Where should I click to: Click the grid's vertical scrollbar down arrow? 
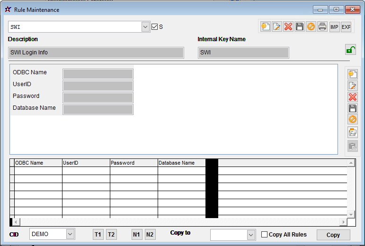[x=351, y=214]
